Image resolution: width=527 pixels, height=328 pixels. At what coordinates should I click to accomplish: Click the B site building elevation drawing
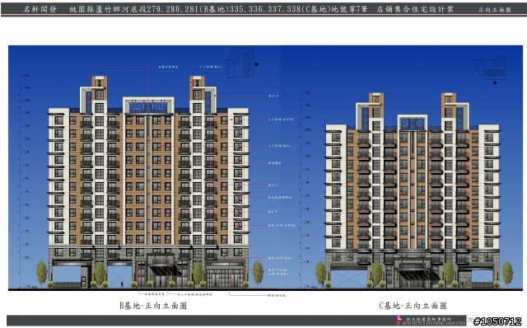148,181
